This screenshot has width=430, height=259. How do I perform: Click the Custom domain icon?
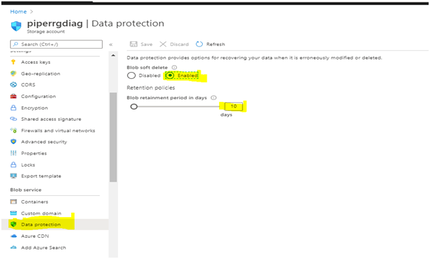[13, 213]
